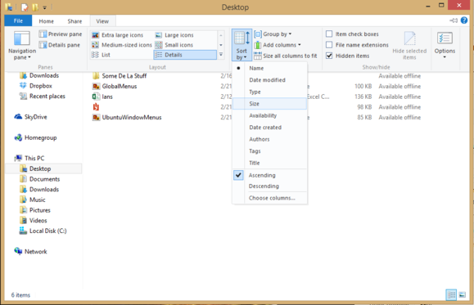Switch to details view in status bar
The width and height of the screenshot is (474, 305).
(451, 294)
